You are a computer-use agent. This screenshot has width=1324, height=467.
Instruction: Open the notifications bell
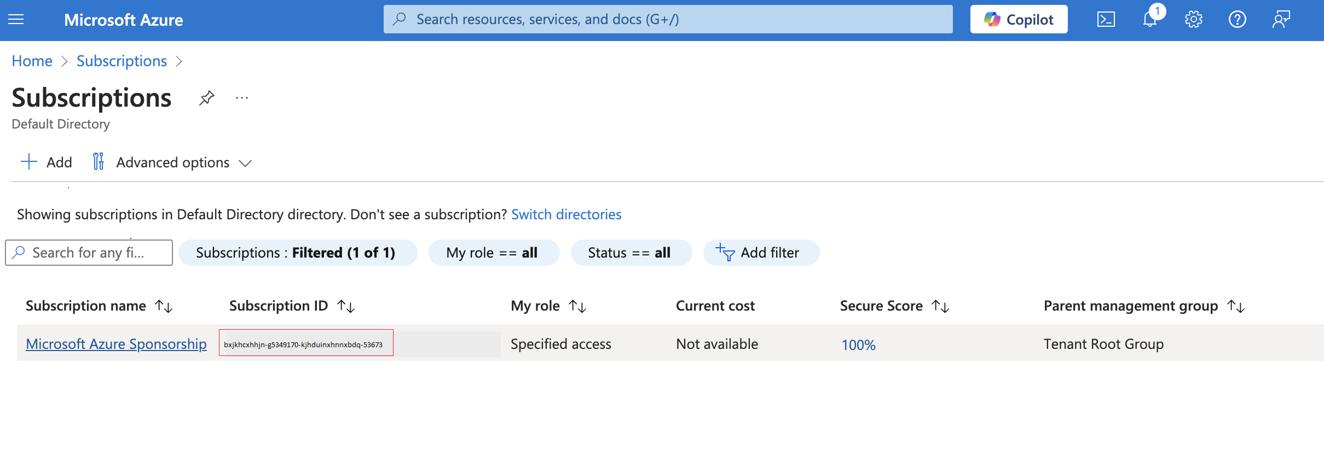1149,20
